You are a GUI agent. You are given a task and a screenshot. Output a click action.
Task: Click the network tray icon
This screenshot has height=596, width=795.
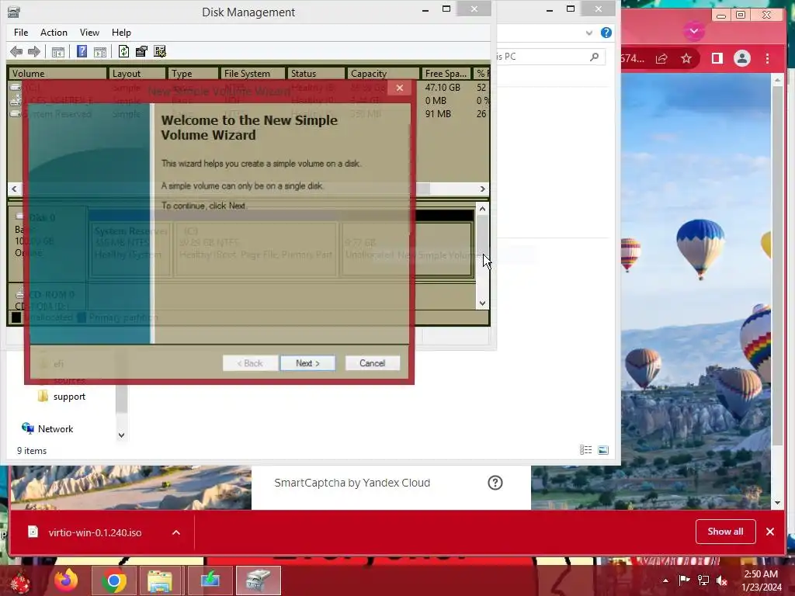tap(703, 580)
